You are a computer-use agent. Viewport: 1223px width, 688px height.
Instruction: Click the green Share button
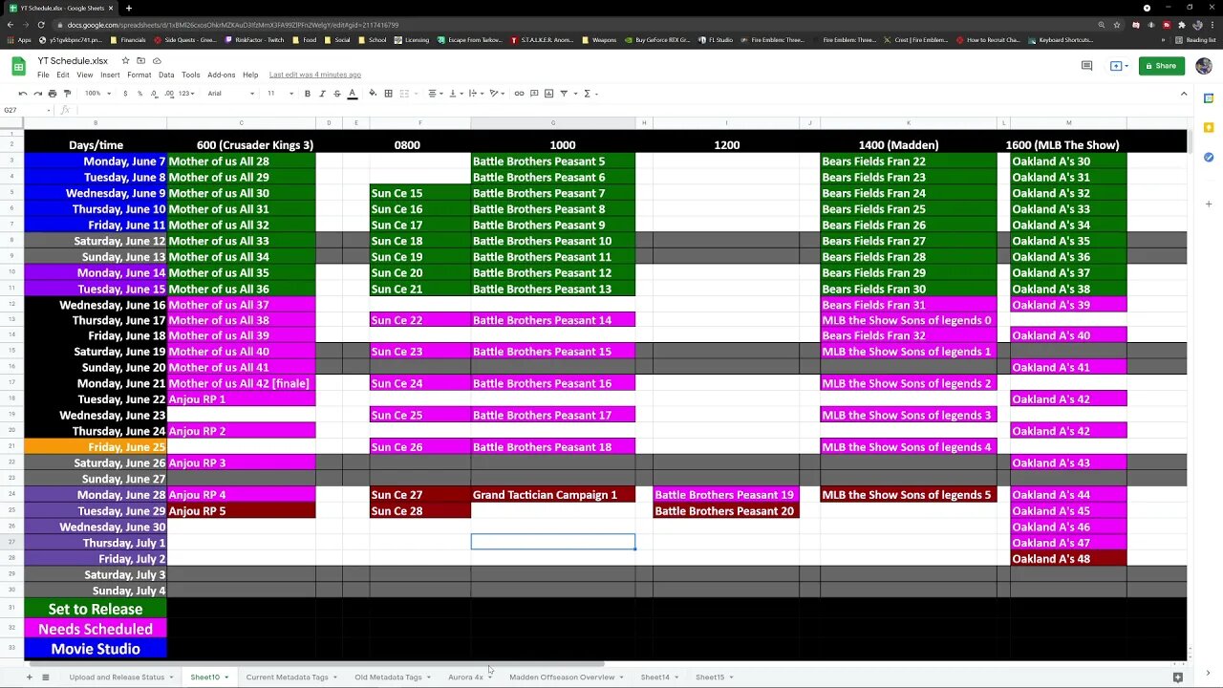tap(1162, 66)
